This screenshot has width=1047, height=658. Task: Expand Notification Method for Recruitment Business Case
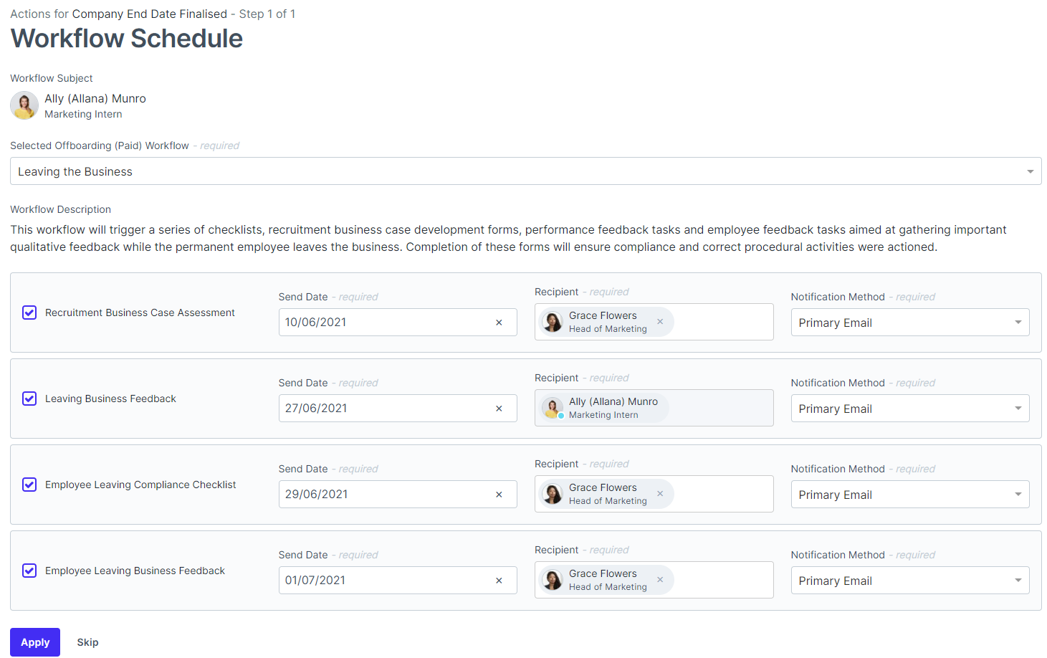pos(909,323)
